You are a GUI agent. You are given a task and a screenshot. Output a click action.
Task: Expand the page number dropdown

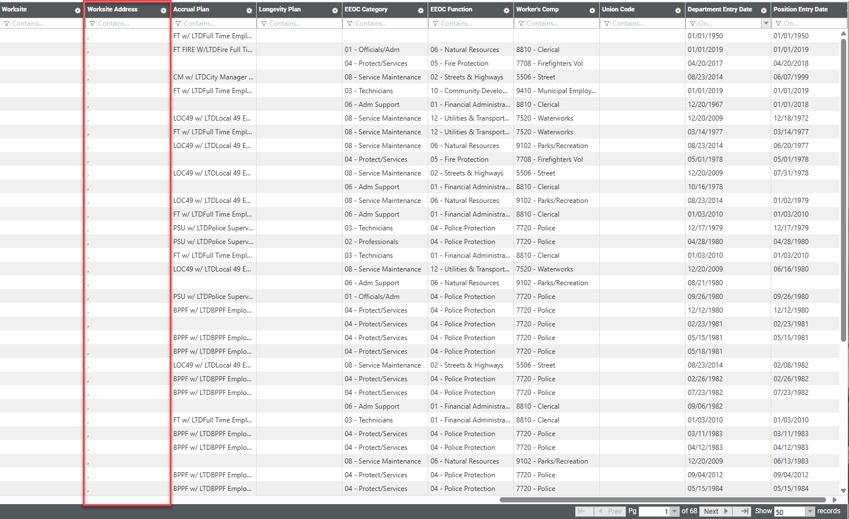(675, 512)
